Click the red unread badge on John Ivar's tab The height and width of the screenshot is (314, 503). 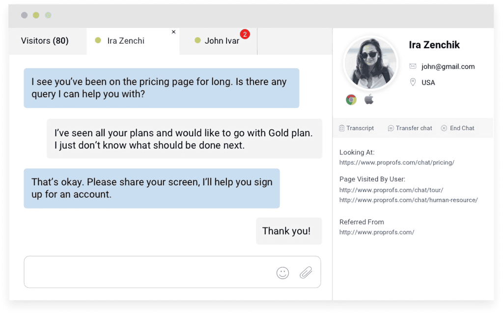click(245, 34)
